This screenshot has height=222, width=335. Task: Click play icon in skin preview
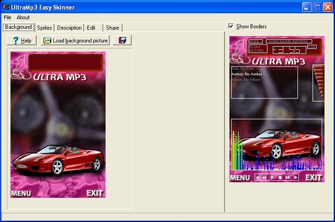(272, 177)
